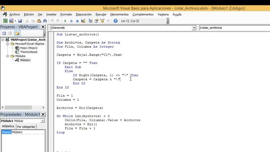Click the Archivos = Dir(Carpeta) code line

(80, 108)
